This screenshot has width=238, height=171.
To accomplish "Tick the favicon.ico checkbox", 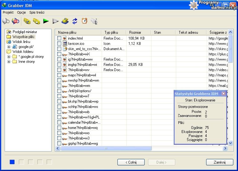I will pos(59,44).
